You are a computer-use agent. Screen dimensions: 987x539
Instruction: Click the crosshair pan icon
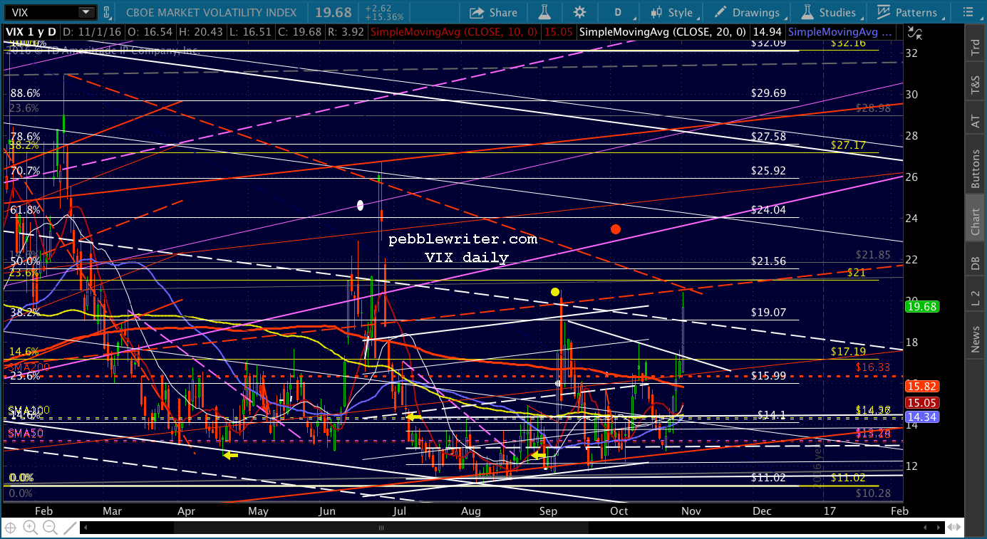[11, 528]
